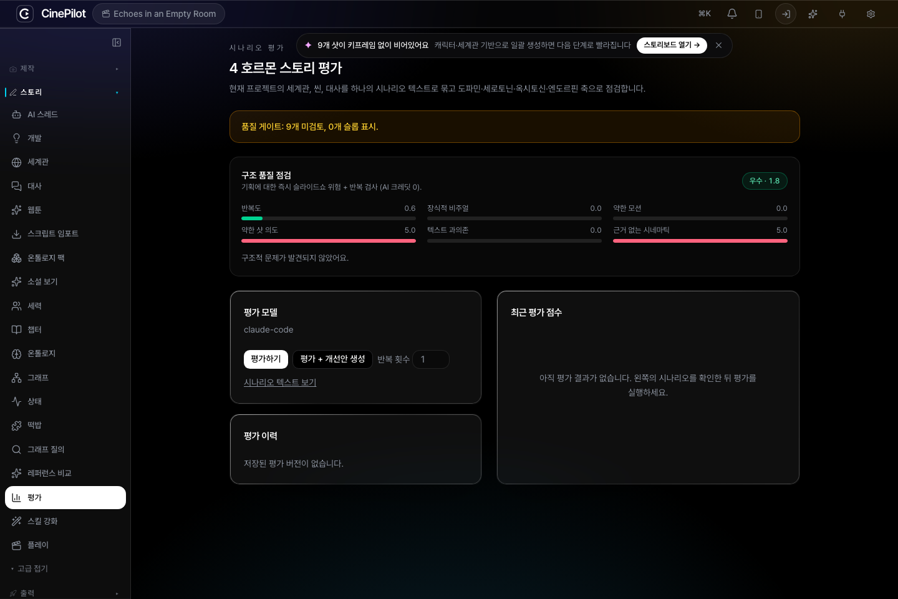Click 스토리보드 열기 button in banner
Image resolution: width=898 pixels, height=599 pixels.
tap(672, 45)
